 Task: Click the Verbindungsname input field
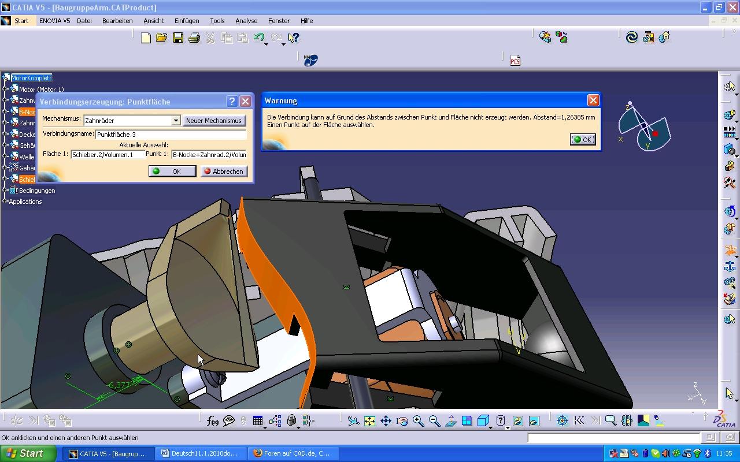click(171, 134)
